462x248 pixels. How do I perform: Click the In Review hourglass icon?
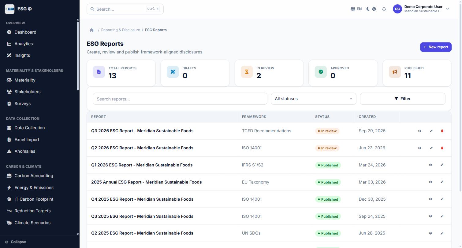click(247, 72)
